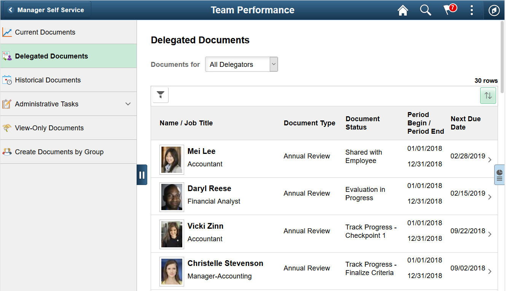Viewport: 506px width, 291px height.
Task: Click Christelle Stevenson's photo thumbnail
Action: (172, 271)
